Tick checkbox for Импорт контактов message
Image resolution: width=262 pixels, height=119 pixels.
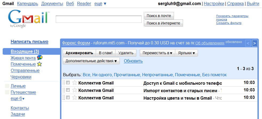(x=68, y=90)
